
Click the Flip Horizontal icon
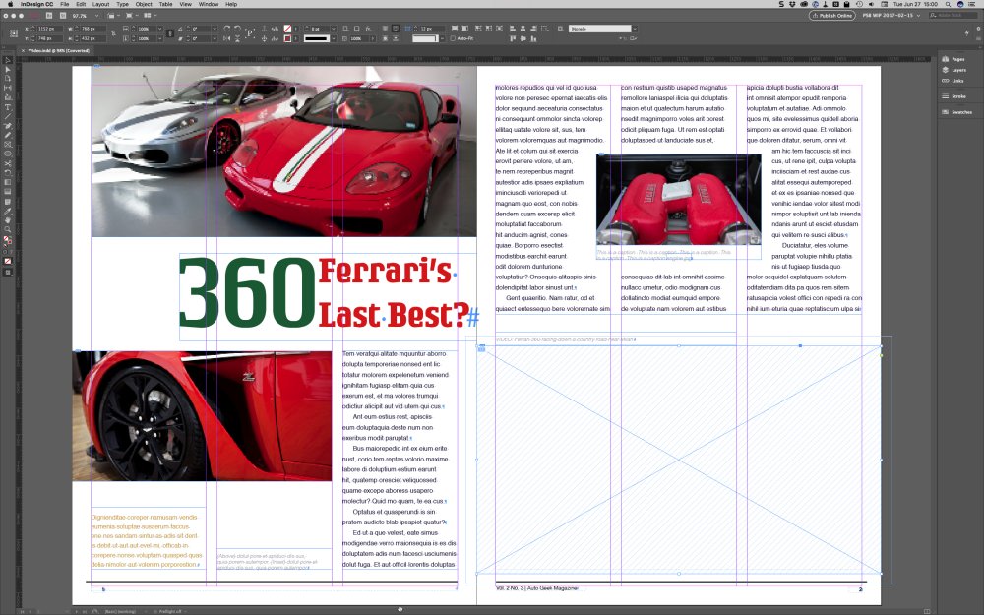pyautogui.click(x=227, y=38)
